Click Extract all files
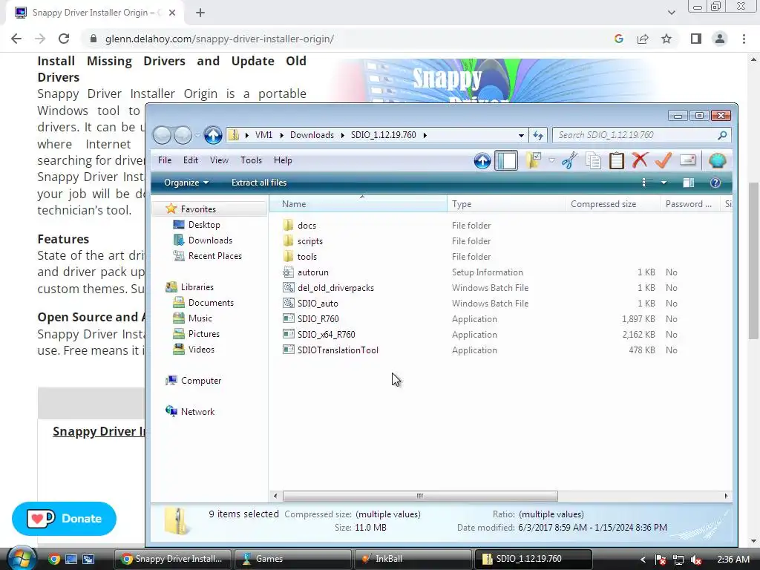This screenshot has width=760, height=570. (259, 183)
